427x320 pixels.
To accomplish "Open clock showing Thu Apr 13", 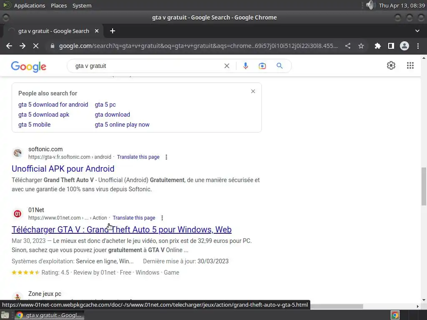I will pos(402,5).
